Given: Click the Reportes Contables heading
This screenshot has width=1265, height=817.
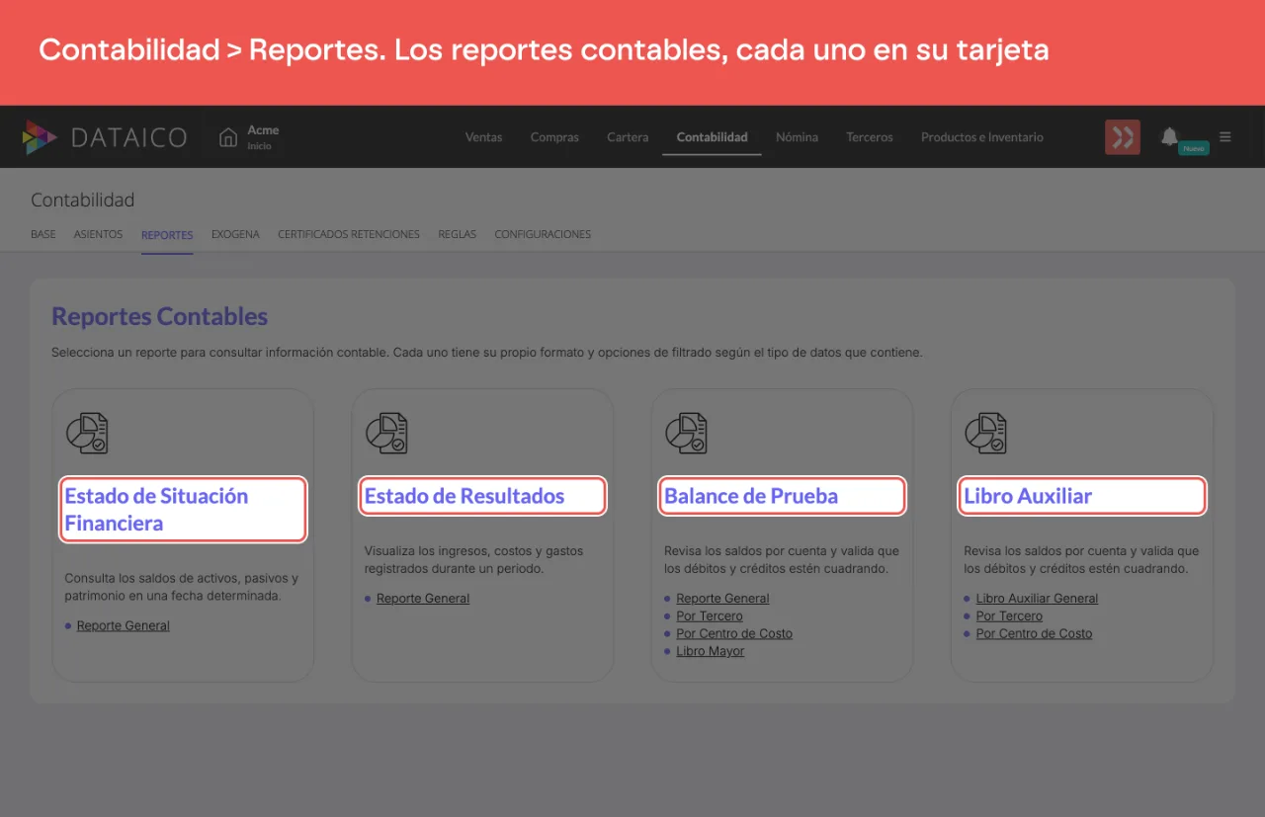Looking at the screenshot, I should [160, 317].
